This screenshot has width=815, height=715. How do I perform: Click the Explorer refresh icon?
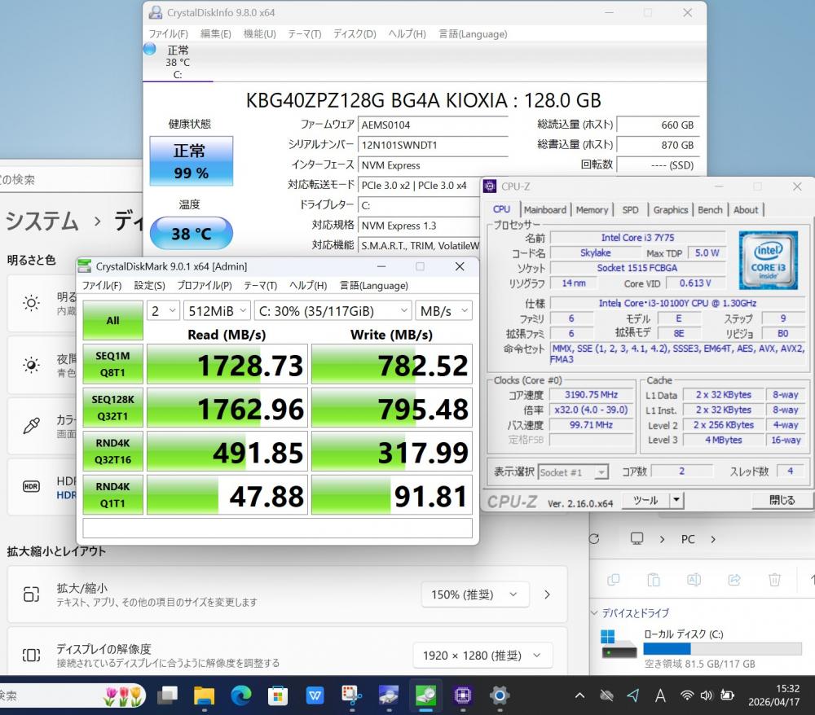pyautogui.click(x=594, y=539)
